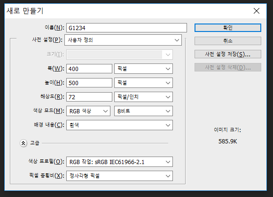The image size is (273, 197).
Task: Open the 사전 설정 dropdown
Action: 123,40
